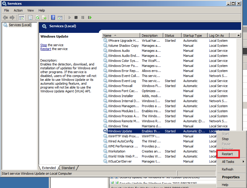Click the Pause Service toolbar icon
Screen dimensions: 247x188
click(83, 17)
